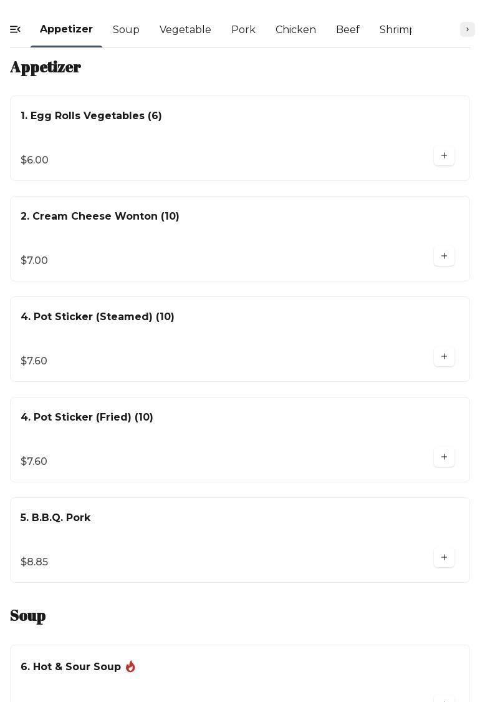Viewport: 480px width, 702px height.
Task: Open Pot Sticker (Steamed) item card
Action: point(97,317)
